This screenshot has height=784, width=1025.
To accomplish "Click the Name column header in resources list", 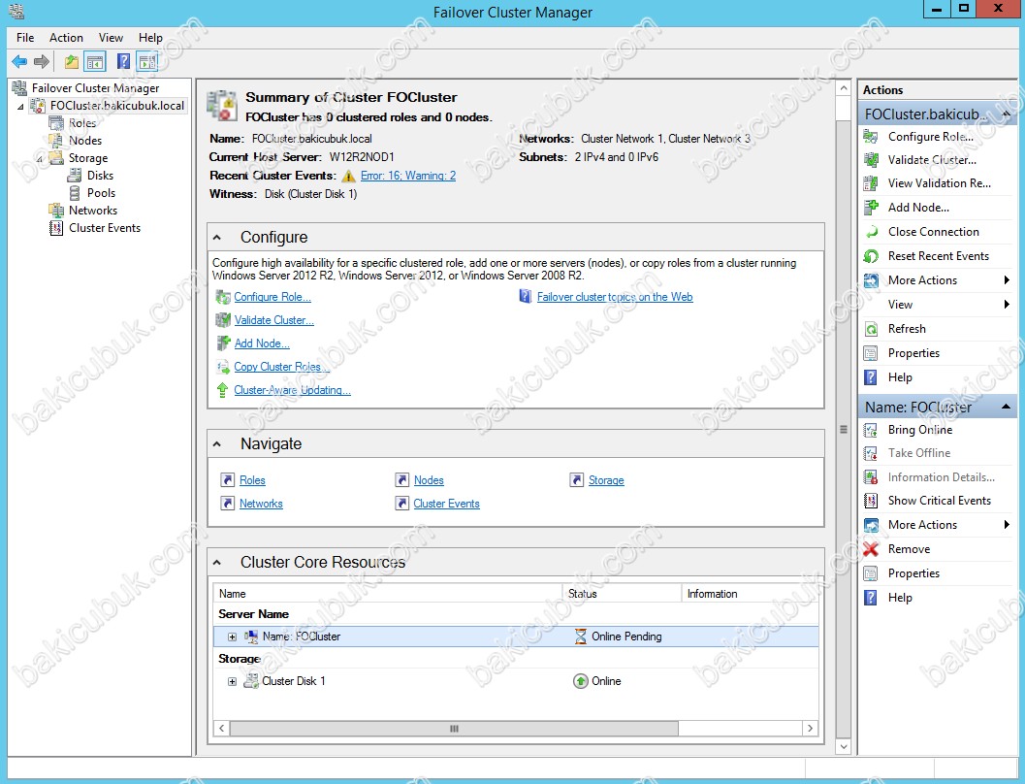I will pyautogui.click(x=388, y=594).
